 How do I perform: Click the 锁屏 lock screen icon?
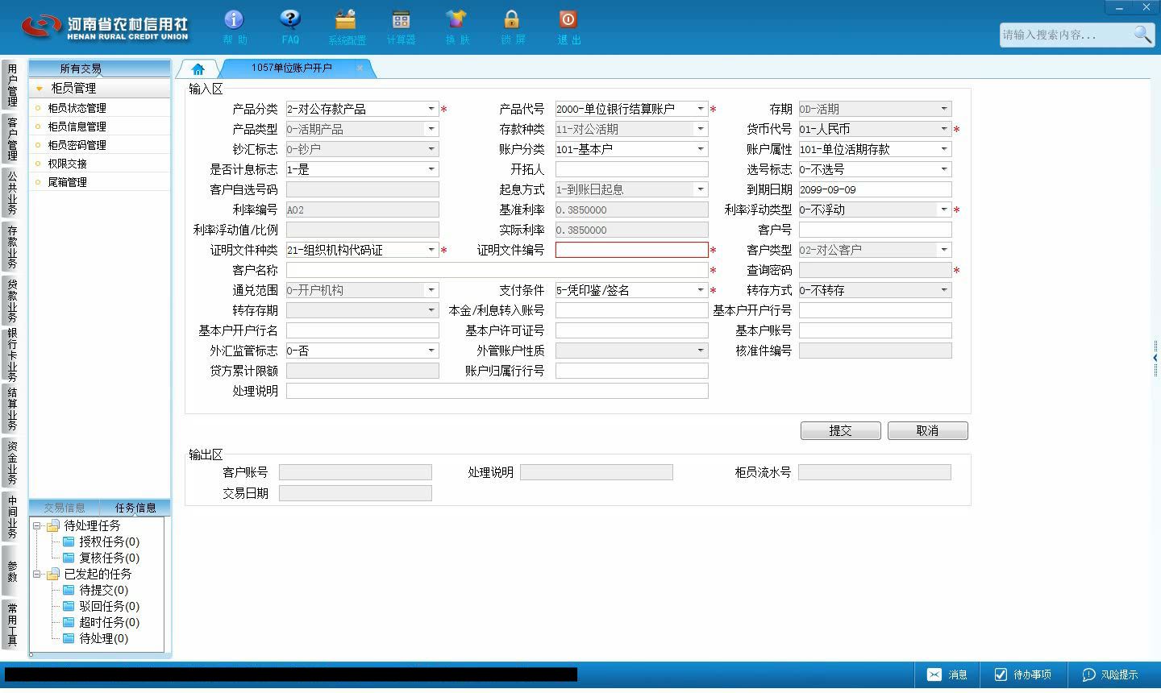[x=512, y=27]
